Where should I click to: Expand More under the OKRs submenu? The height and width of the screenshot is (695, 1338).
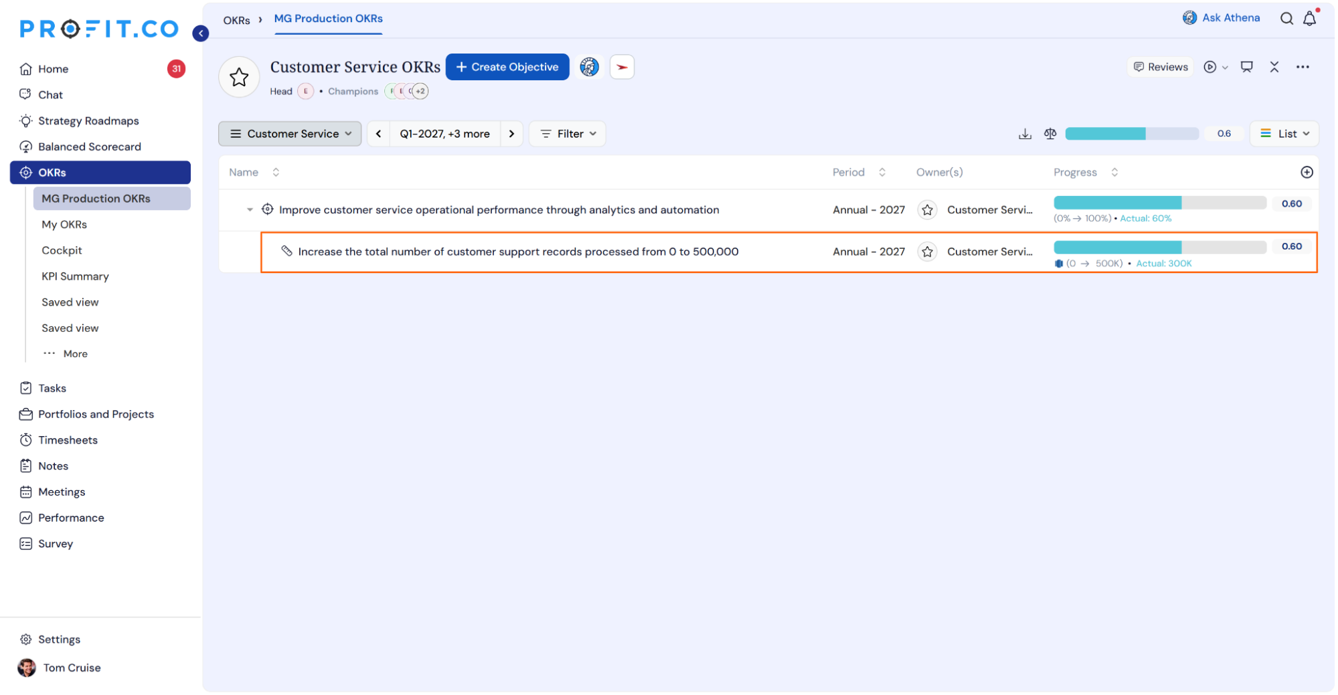coord(66,354)
